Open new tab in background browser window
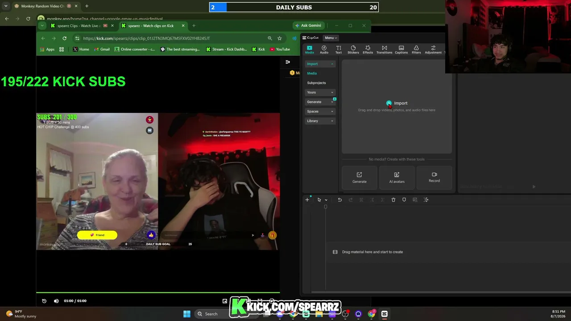The image size is (571, 321). click(87, 6)
